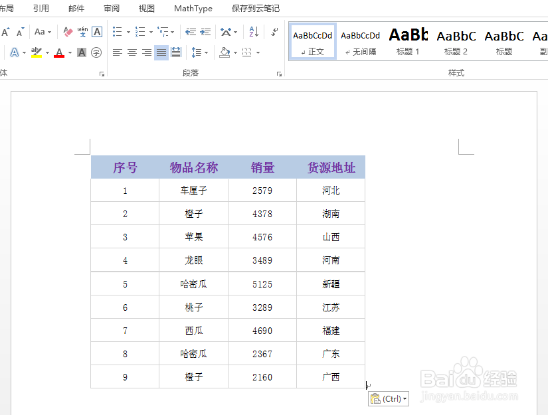The height and width of the screenshot is (415, 548).
Task: Click the Multilevel List icon
Action: pos(163,32)
